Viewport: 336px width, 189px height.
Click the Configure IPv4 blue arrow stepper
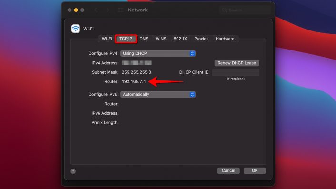click(192, 53)
